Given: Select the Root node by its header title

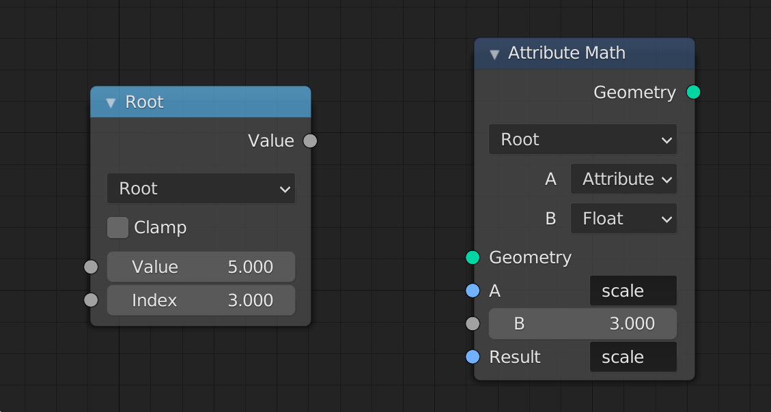Looking at the screenshot, I should coord(145,102).
